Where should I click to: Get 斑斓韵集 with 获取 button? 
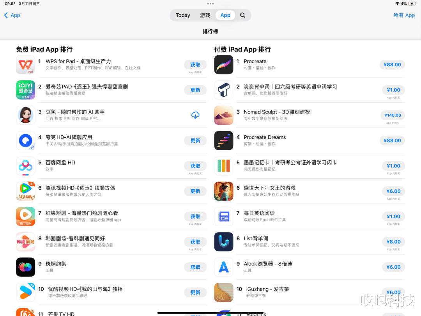(195, 267)
